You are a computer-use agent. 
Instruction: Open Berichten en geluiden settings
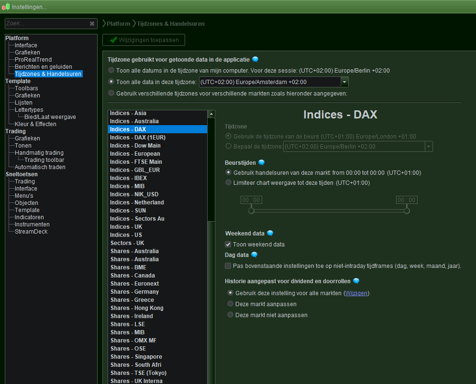click(x=43, y=67)
